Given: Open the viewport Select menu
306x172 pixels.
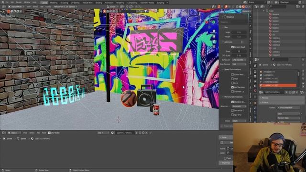Looking at the screenshot, I should point(35,7).
